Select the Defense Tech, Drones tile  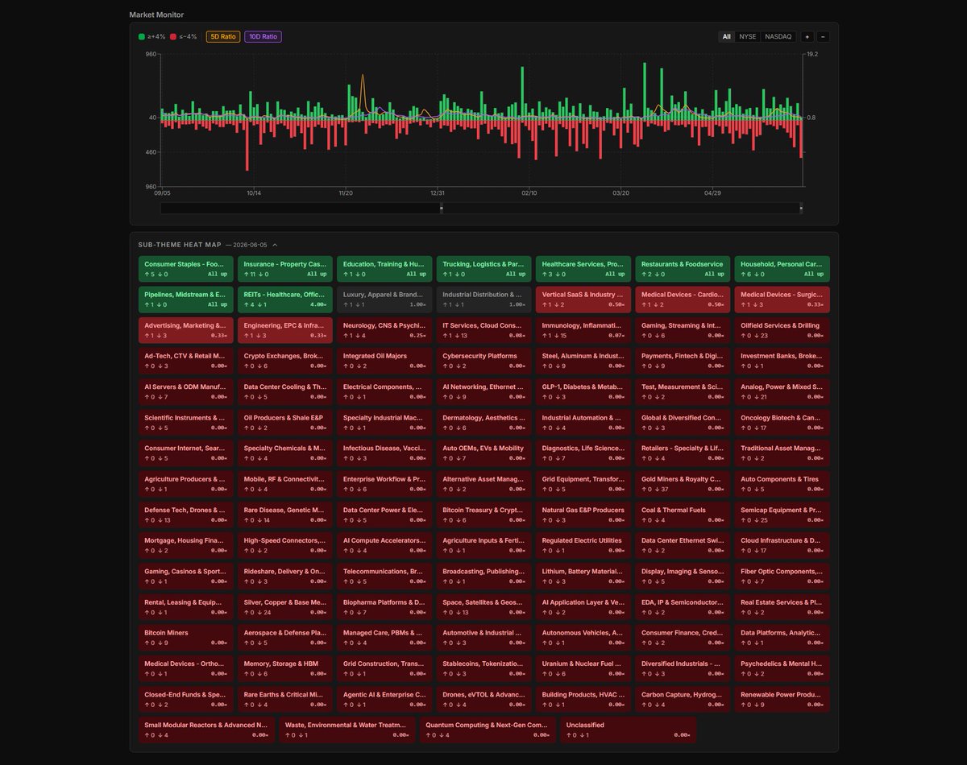coord(186,515)
